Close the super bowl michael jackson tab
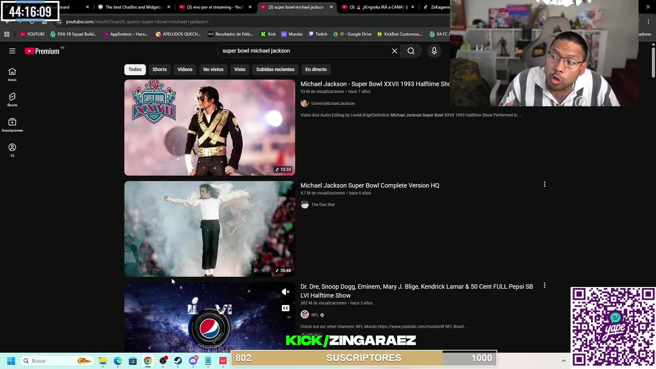 point(331,7)
